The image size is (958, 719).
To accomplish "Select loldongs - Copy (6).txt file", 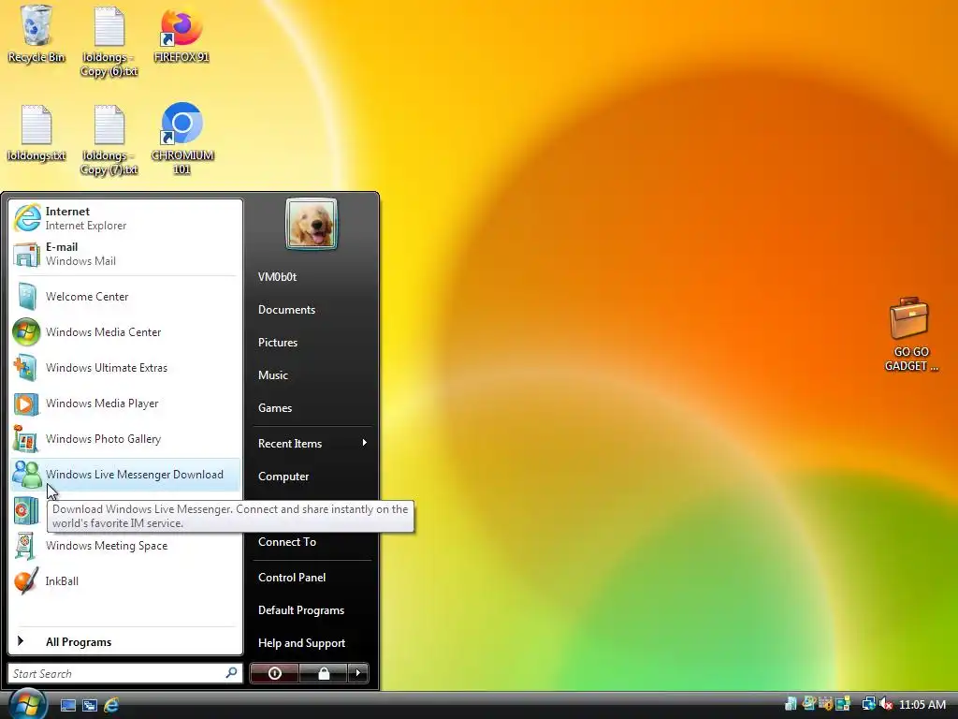I will (109, 41).
